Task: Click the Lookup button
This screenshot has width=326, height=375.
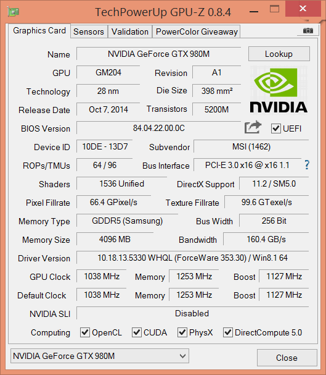Action: pos(279,54)
